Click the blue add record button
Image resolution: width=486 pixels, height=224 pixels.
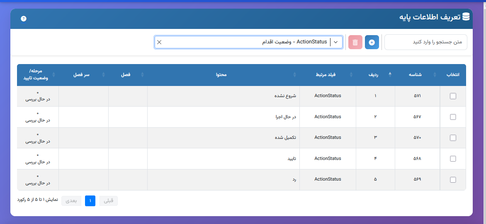click(x=372, y=42)
